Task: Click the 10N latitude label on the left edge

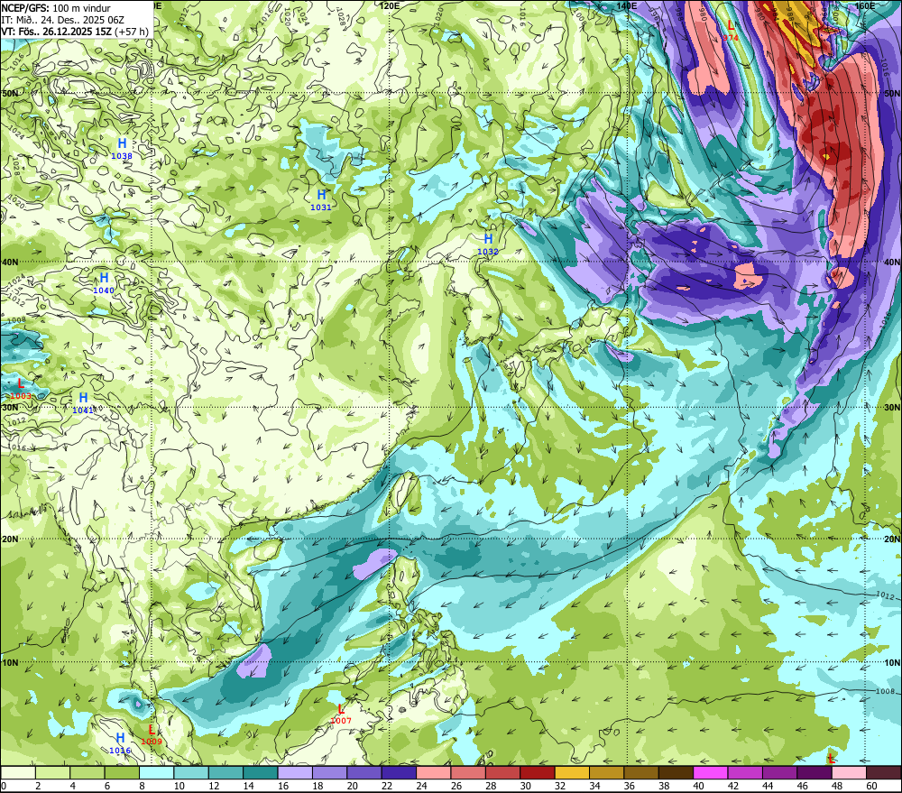Action: [x=10, y=662]
